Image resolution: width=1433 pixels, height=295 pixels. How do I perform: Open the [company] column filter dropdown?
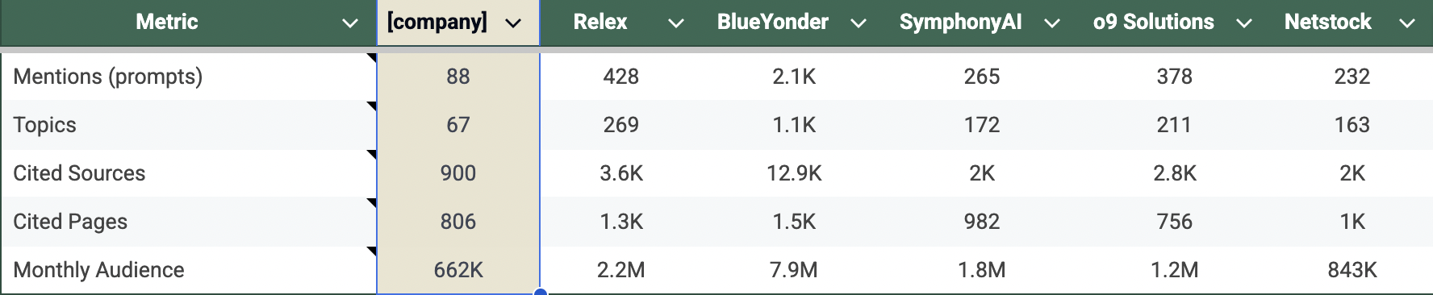click(513, 23)
